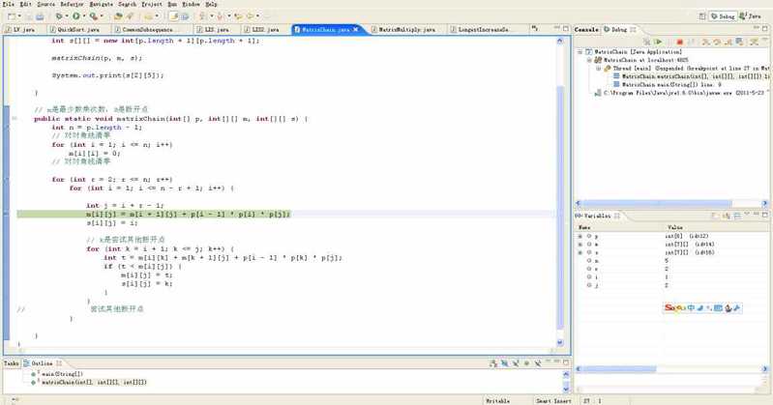The width and height of the screenshot is (773, 405).
Task: Switch to the Debug perspective
Action: [723, 16]
